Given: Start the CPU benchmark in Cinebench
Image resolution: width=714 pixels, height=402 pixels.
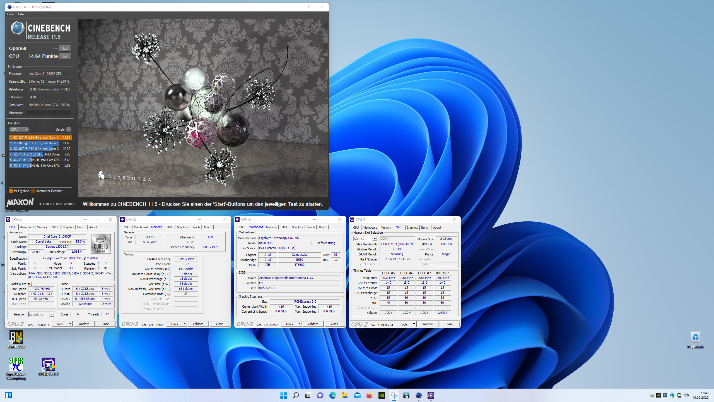Looking at the screenshot, I should coord(65,56).
